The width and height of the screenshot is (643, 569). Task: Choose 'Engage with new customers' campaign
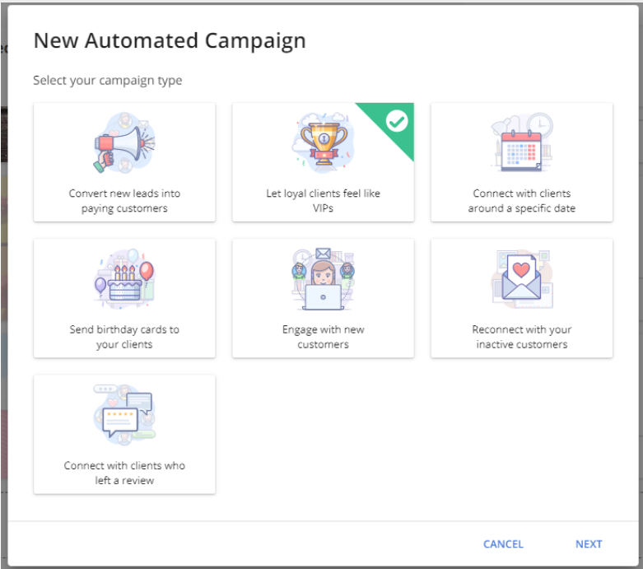point(323,337)
